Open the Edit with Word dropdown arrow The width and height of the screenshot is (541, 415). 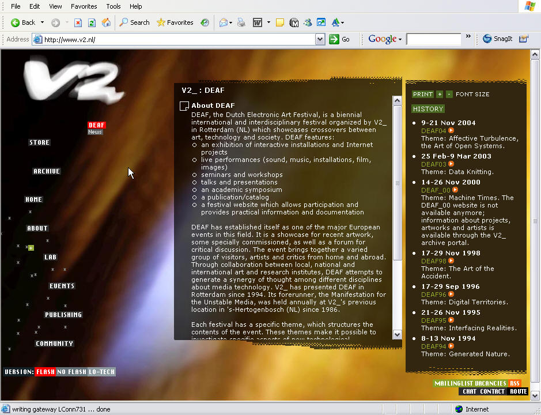click(x=268, y=23)
